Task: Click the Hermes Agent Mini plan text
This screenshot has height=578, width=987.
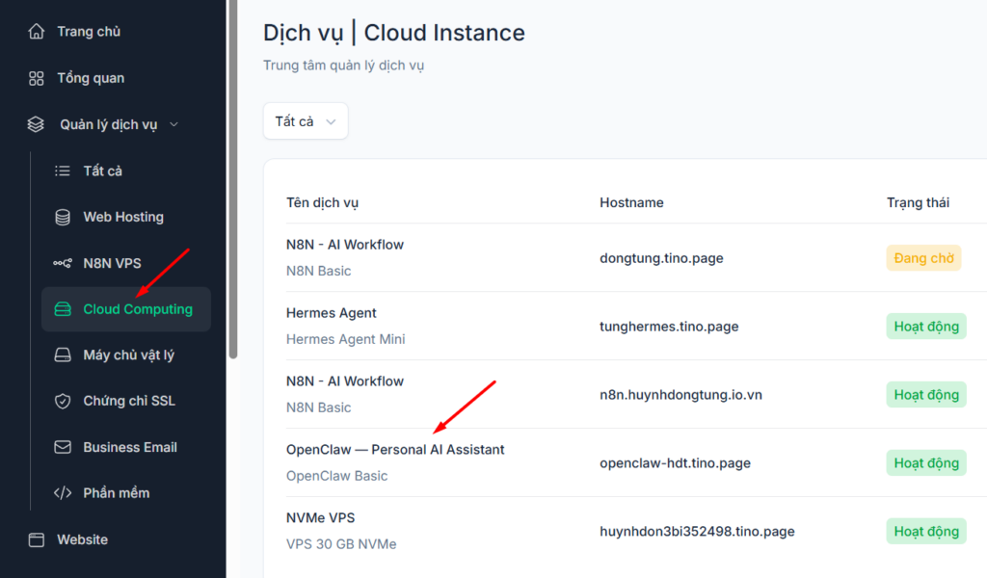Action: coord(346,339)
